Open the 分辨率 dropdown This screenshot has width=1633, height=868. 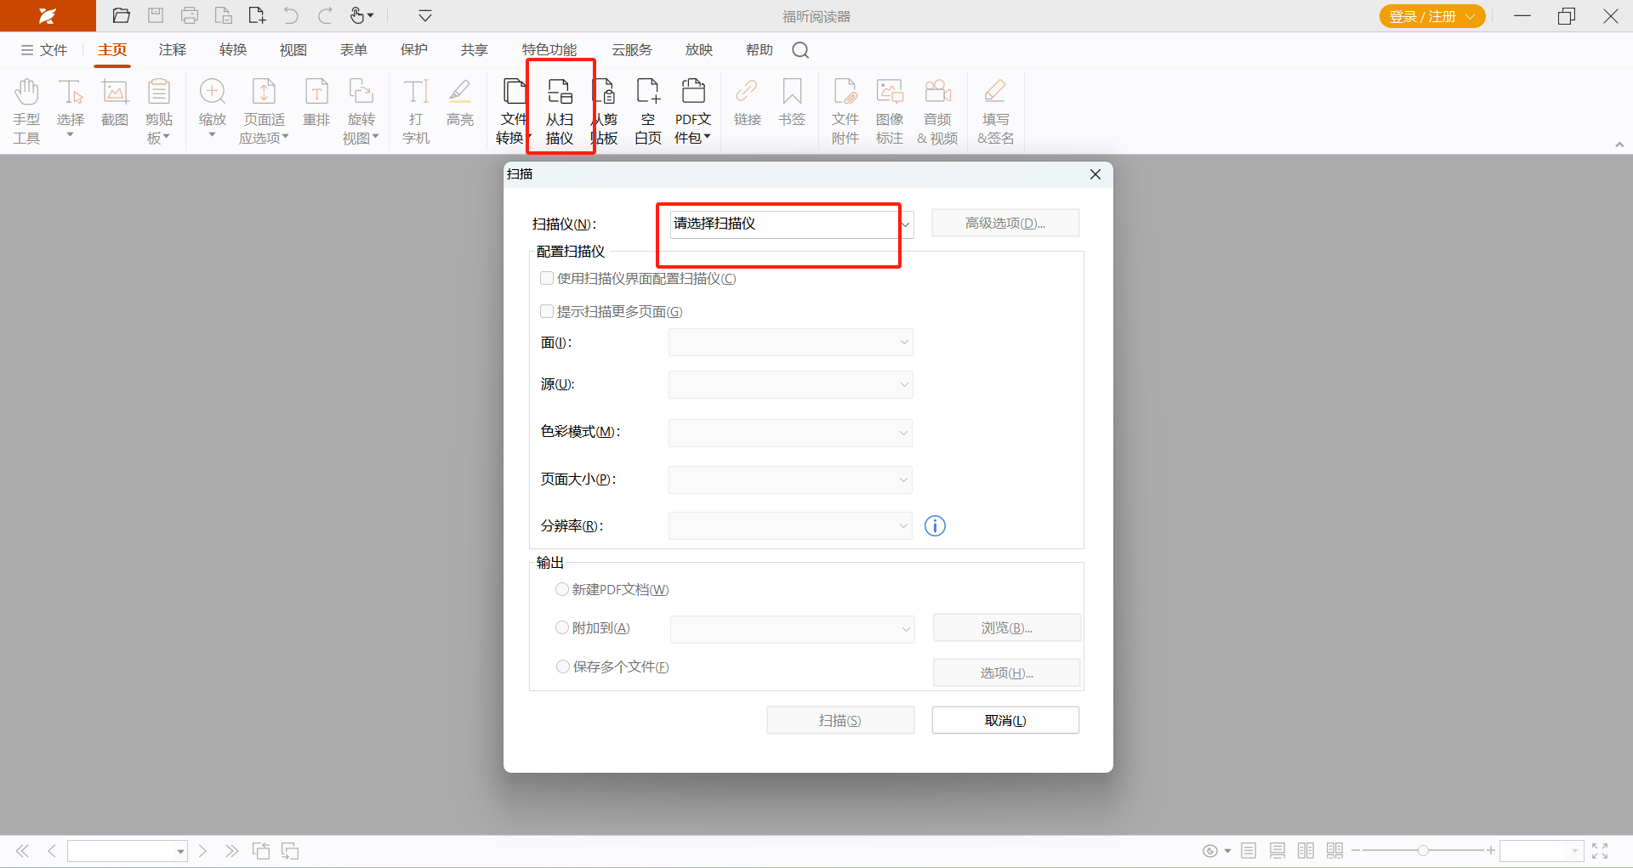point(791,526)
